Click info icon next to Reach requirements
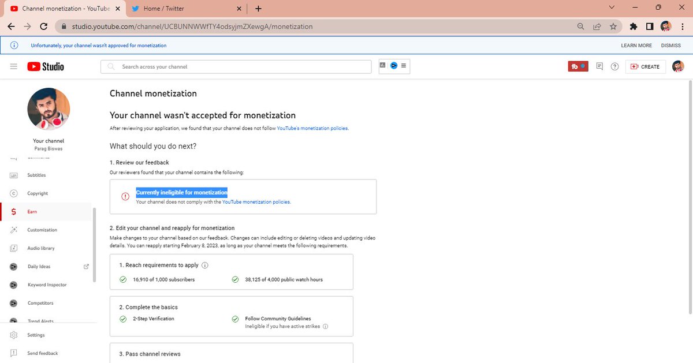Image resolution: width=693 pixels, height=363 pixels. click(x=205, y=265)
